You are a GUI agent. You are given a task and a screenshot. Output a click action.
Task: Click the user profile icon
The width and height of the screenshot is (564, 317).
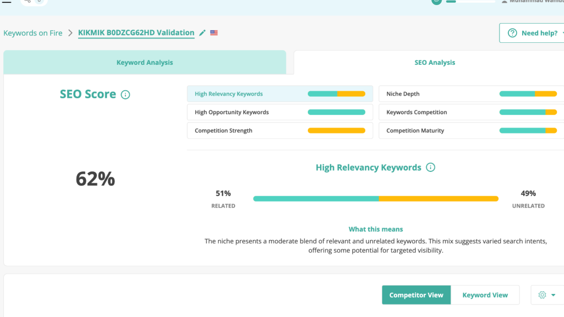505,2
